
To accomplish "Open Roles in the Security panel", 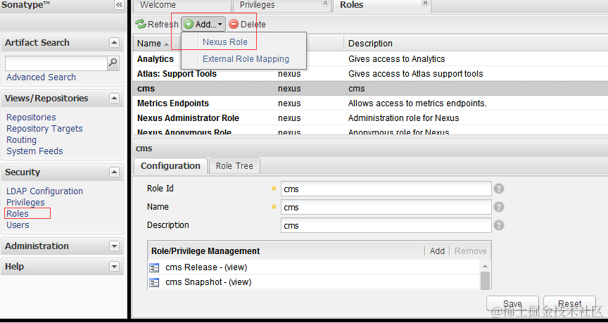I will point(18,214).
